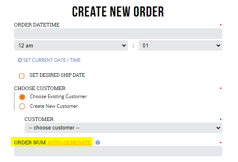The height and width of the screenshot is (162, 238).
Task: Click the Set Desired Ship Date label
Action: point(57,75)
